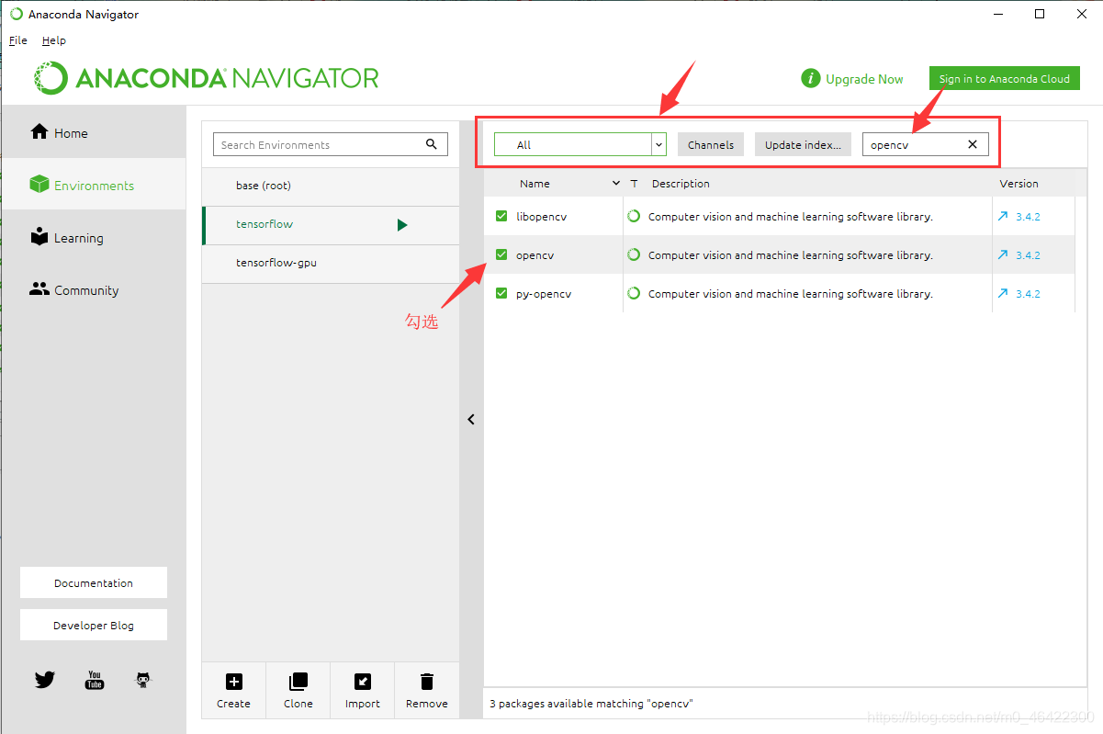
Task: Click the Description column header
Action: coord(681,184)
